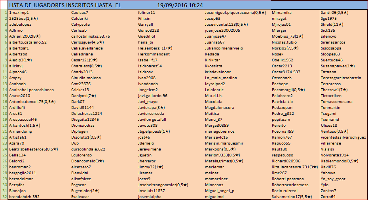This screenshot has width=368, height=200.
Task: Click the cell durzoblindaje.622
Action: [88, 149]
